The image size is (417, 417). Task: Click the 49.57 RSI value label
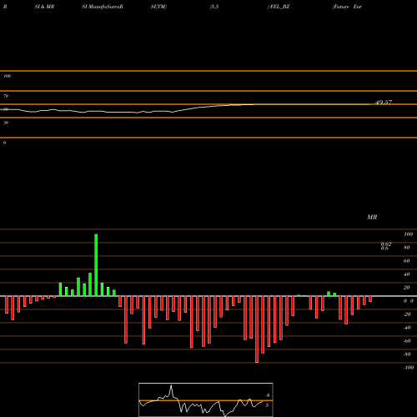(384, 103)
